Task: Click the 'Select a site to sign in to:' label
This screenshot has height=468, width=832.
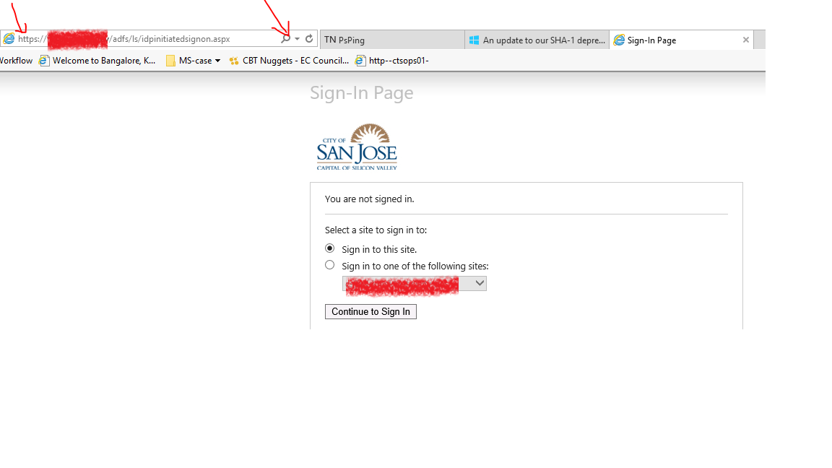Action: [376, 230]
